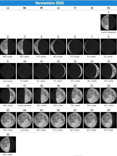This screenshot has width=117, height=156.
Task: Select the first quarter image for day 17
Action: [25, 96]
